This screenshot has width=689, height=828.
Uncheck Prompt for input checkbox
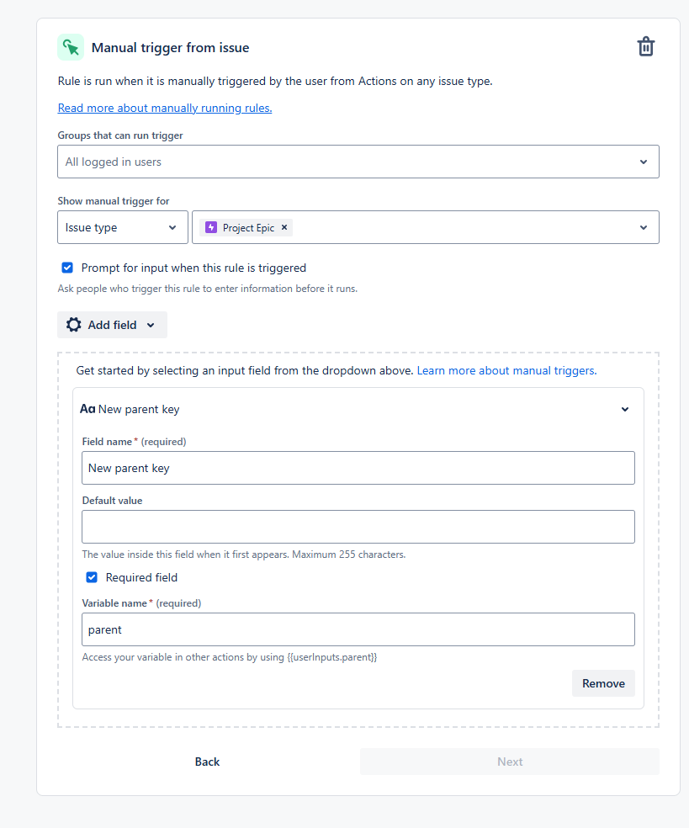click(67, 268)
